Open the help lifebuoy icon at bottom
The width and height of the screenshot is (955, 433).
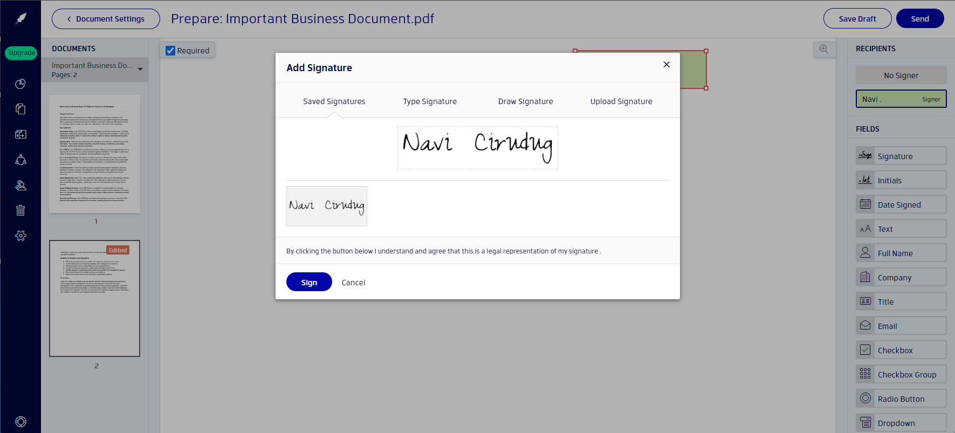tap(20, 422)
